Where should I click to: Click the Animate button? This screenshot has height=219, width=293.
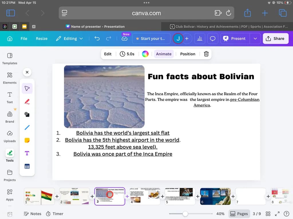click(164, 54)
